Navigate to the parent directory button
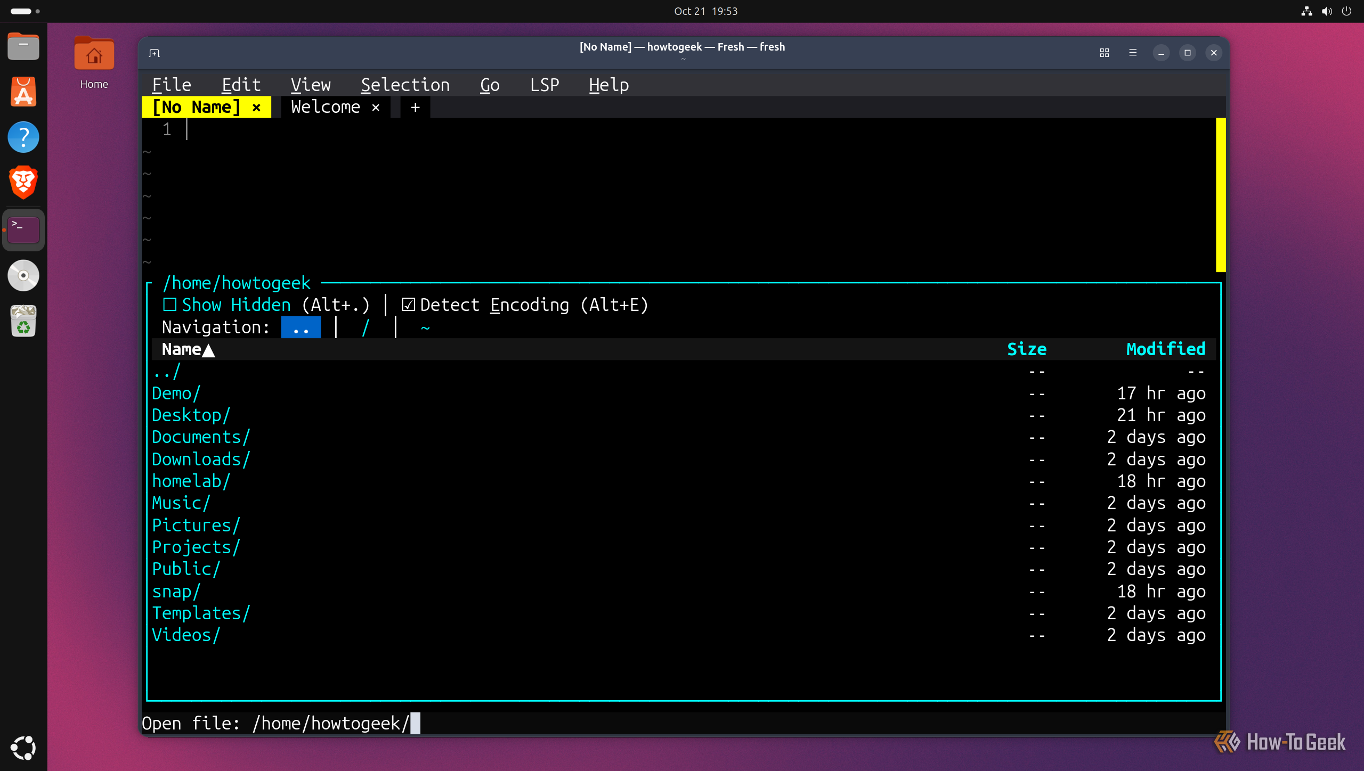The image size is (1364, 771). 301,327
